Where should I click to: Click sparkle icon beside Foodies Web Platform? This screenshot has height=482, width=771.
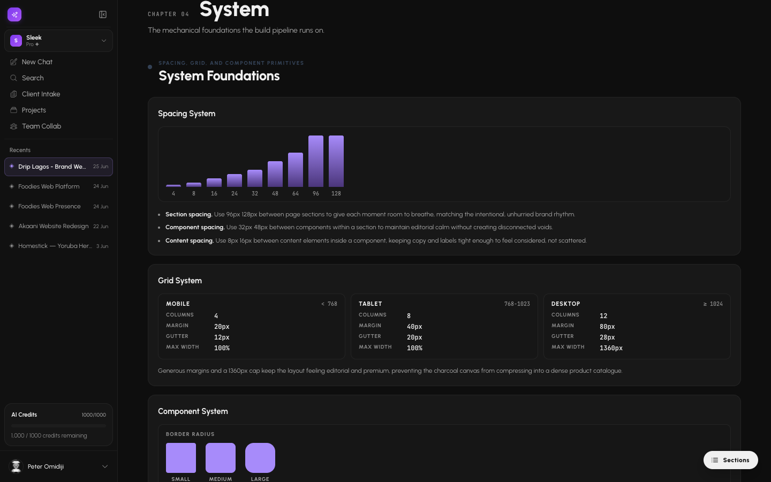[12, 186]
